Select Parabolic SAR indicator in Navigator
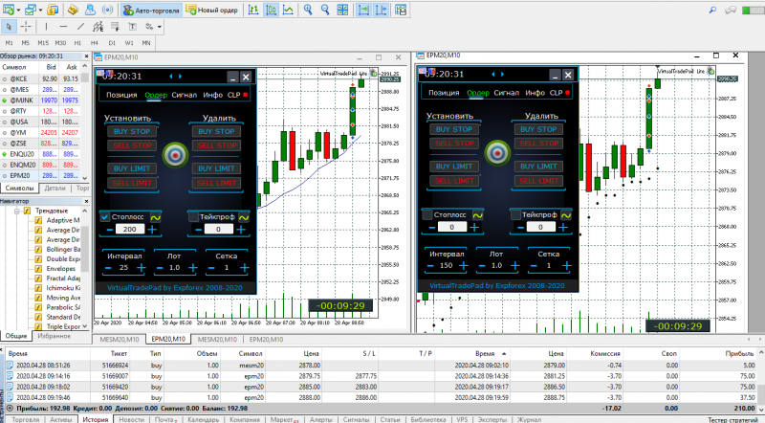The image size is (765, 423). click(63, 307)
